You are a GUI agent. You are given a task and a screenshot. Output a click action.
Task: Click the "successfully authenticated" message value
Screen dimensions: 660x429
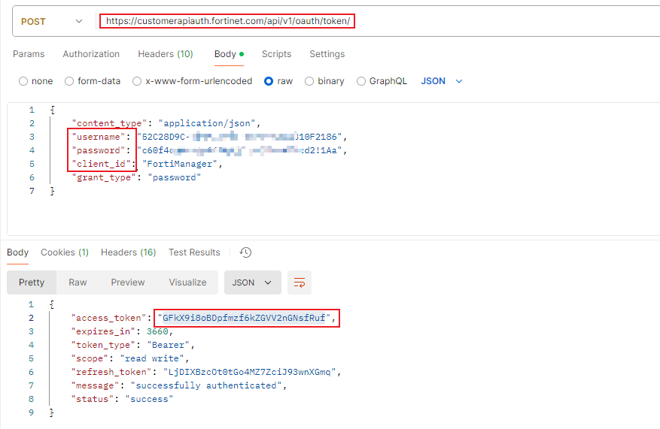coord(206,385)
